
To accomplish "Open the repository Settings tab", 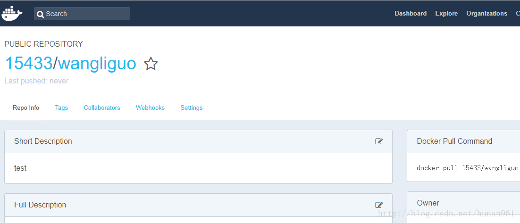I will 192,108.
